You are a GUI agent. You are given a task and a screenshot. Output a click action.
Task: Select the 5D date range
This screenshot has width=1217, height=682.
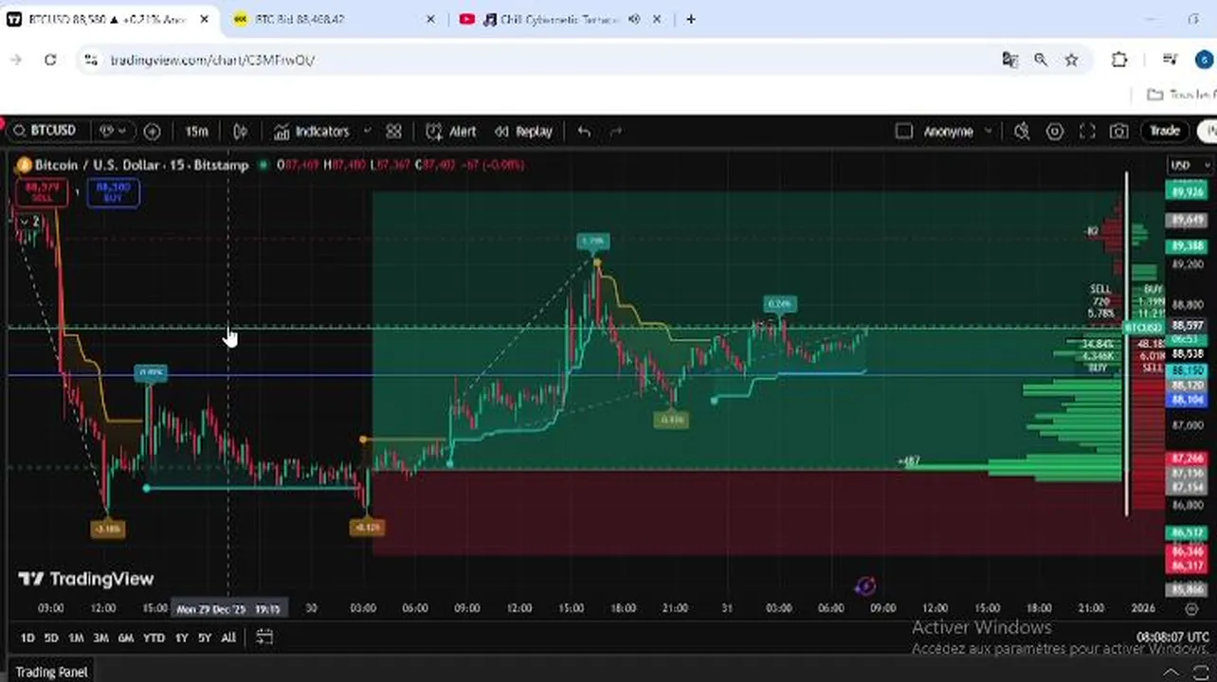[x=51, y=638]
